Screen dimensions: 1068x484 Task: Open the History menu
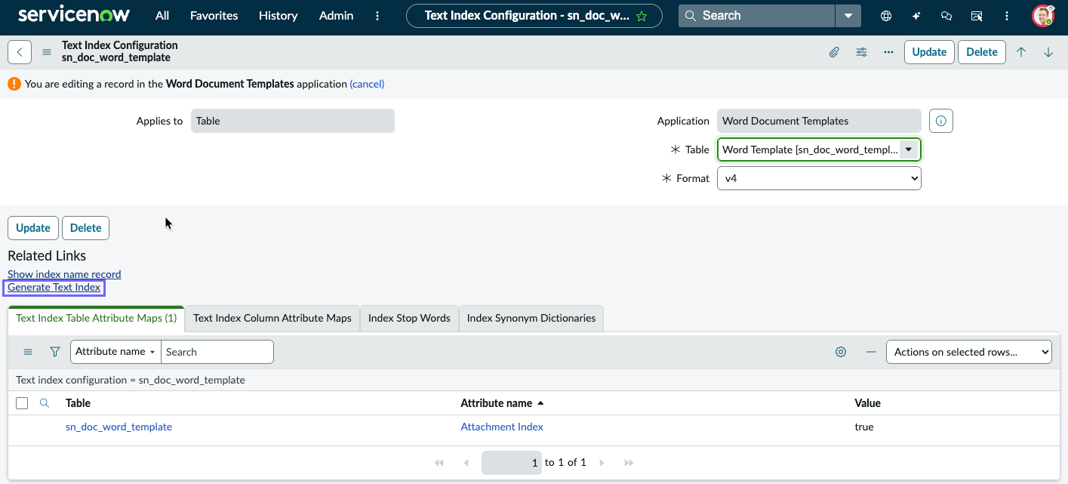coord(278,15)
